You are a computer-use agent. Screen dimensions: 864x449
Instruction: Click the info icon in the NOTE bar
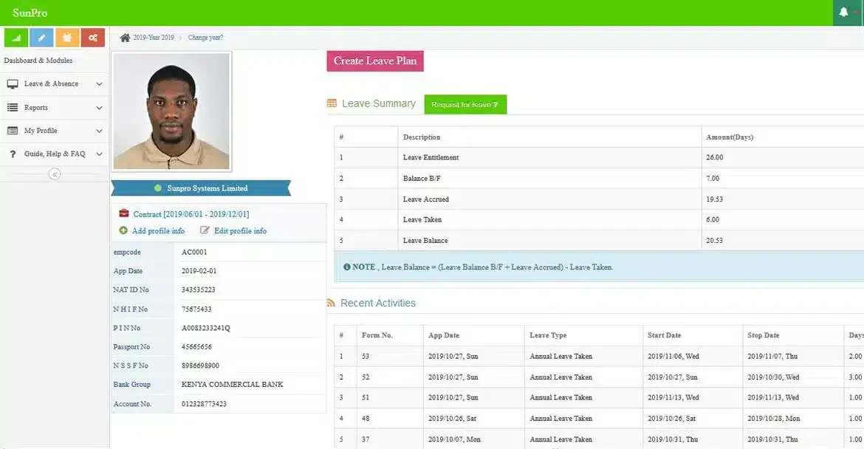point(346,267)
